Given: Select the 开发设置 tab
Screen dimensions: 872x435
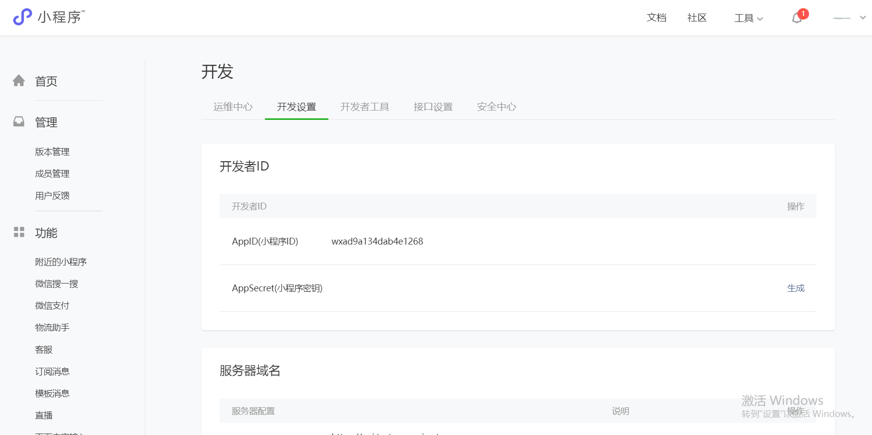Looking at the screenshot, I should click(297, 107).
